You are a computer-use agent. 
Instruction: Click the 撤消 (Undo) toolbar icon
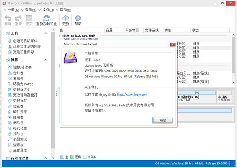8,19
